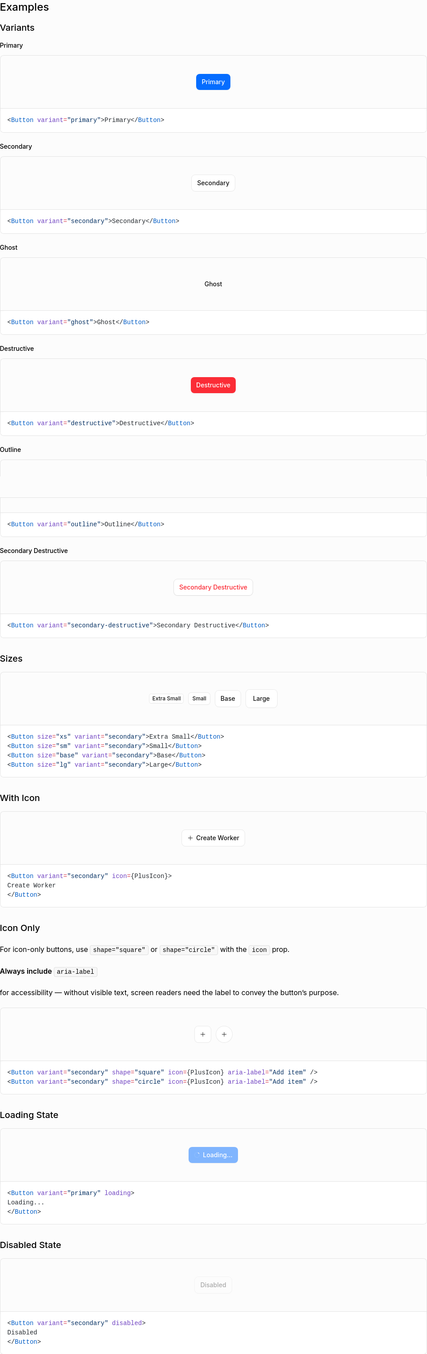Click the variant="outline" code snippet line
Image resolution: width=427 pixels, height=1354 pixels.
[x=85, y=525]
